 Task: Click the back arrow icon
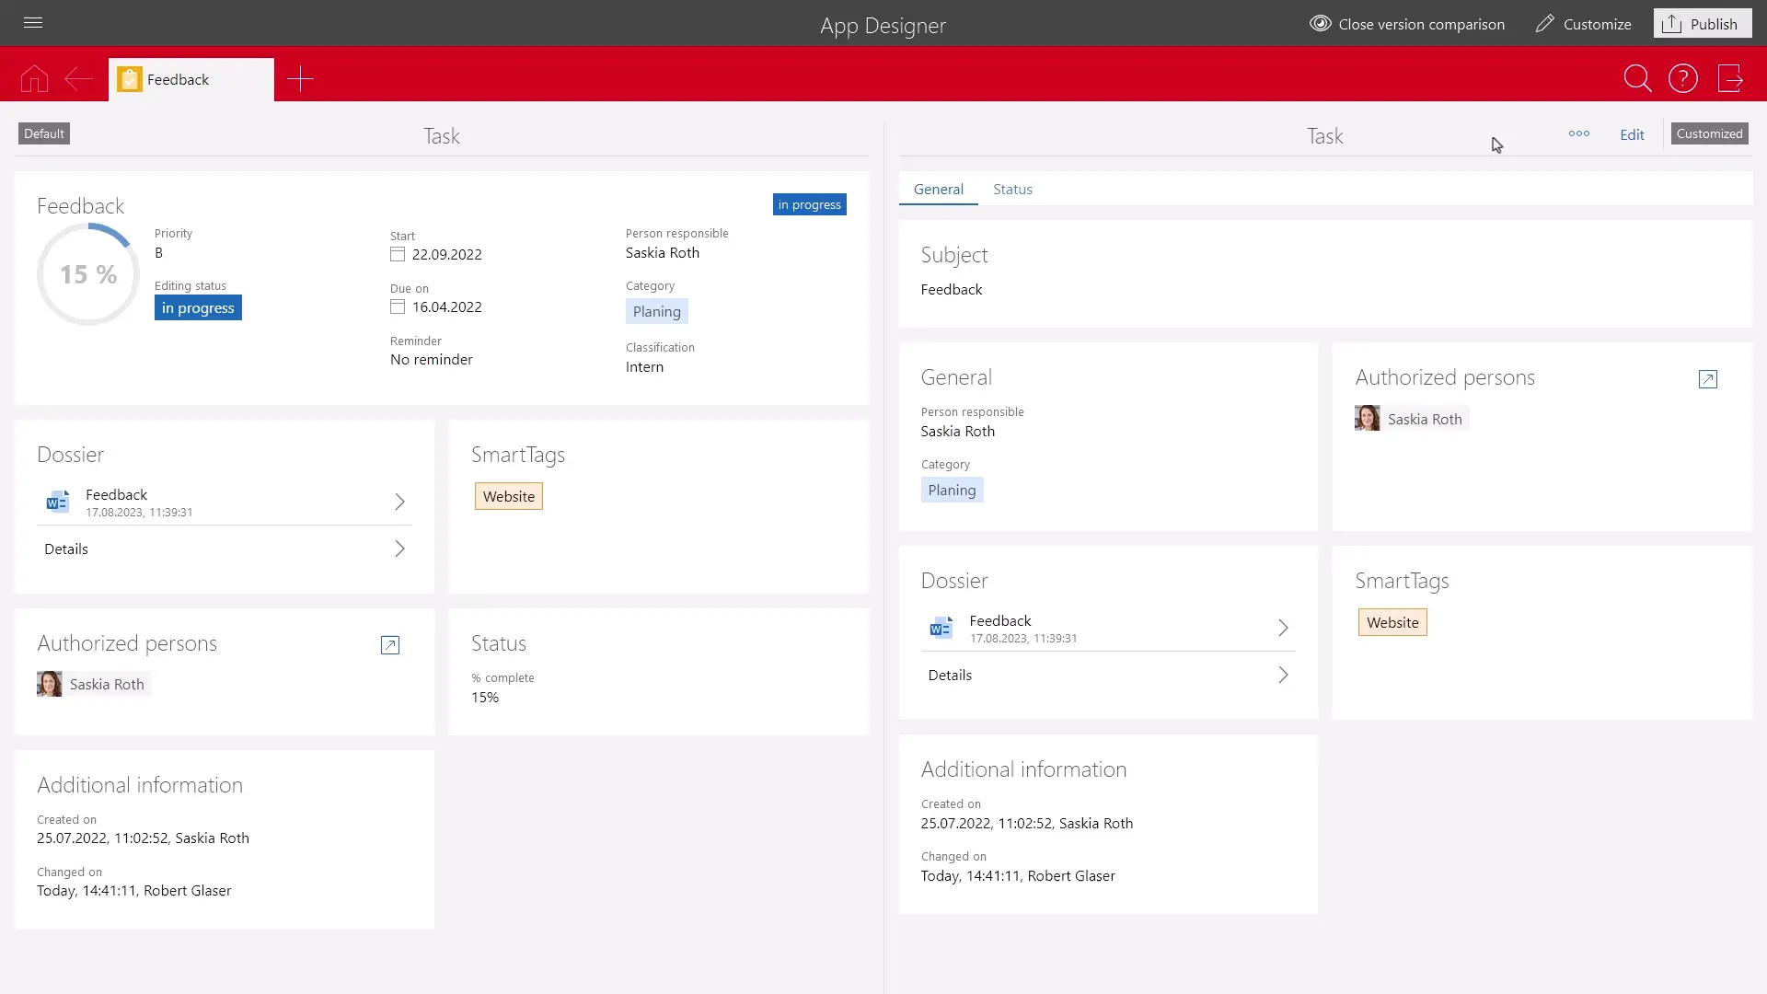(x=78, y=79)
